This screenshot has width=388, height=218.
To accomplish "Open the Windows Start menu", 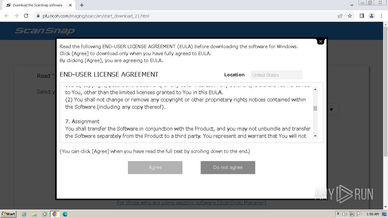I will pyautogui.click(x=8, y=214).
